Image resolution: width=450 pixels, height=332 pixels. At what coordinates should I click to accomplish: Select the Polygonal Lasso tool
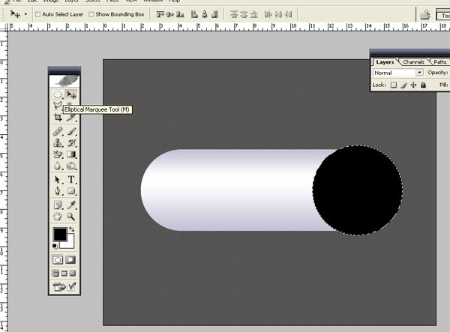(58, 106)
